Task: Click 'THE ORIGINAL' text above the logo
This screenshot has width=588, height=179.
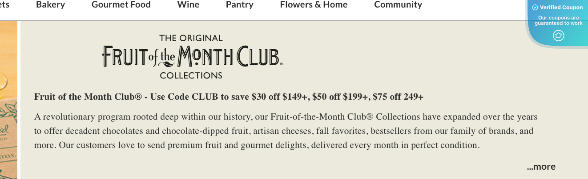Action: click(191, 38)
